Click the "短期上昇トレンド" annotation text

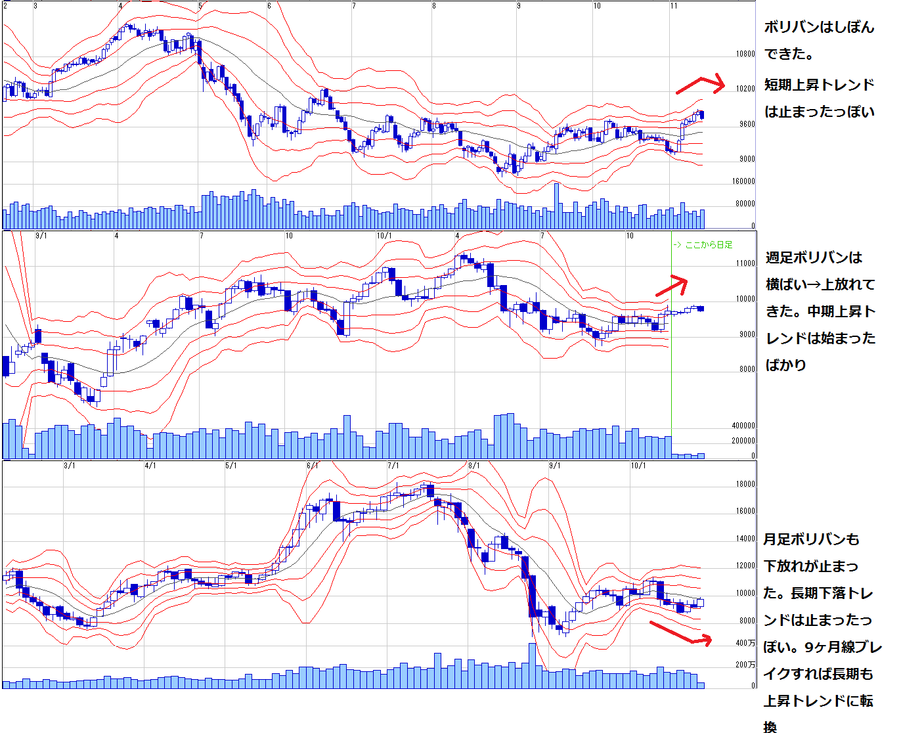(819, 85)
